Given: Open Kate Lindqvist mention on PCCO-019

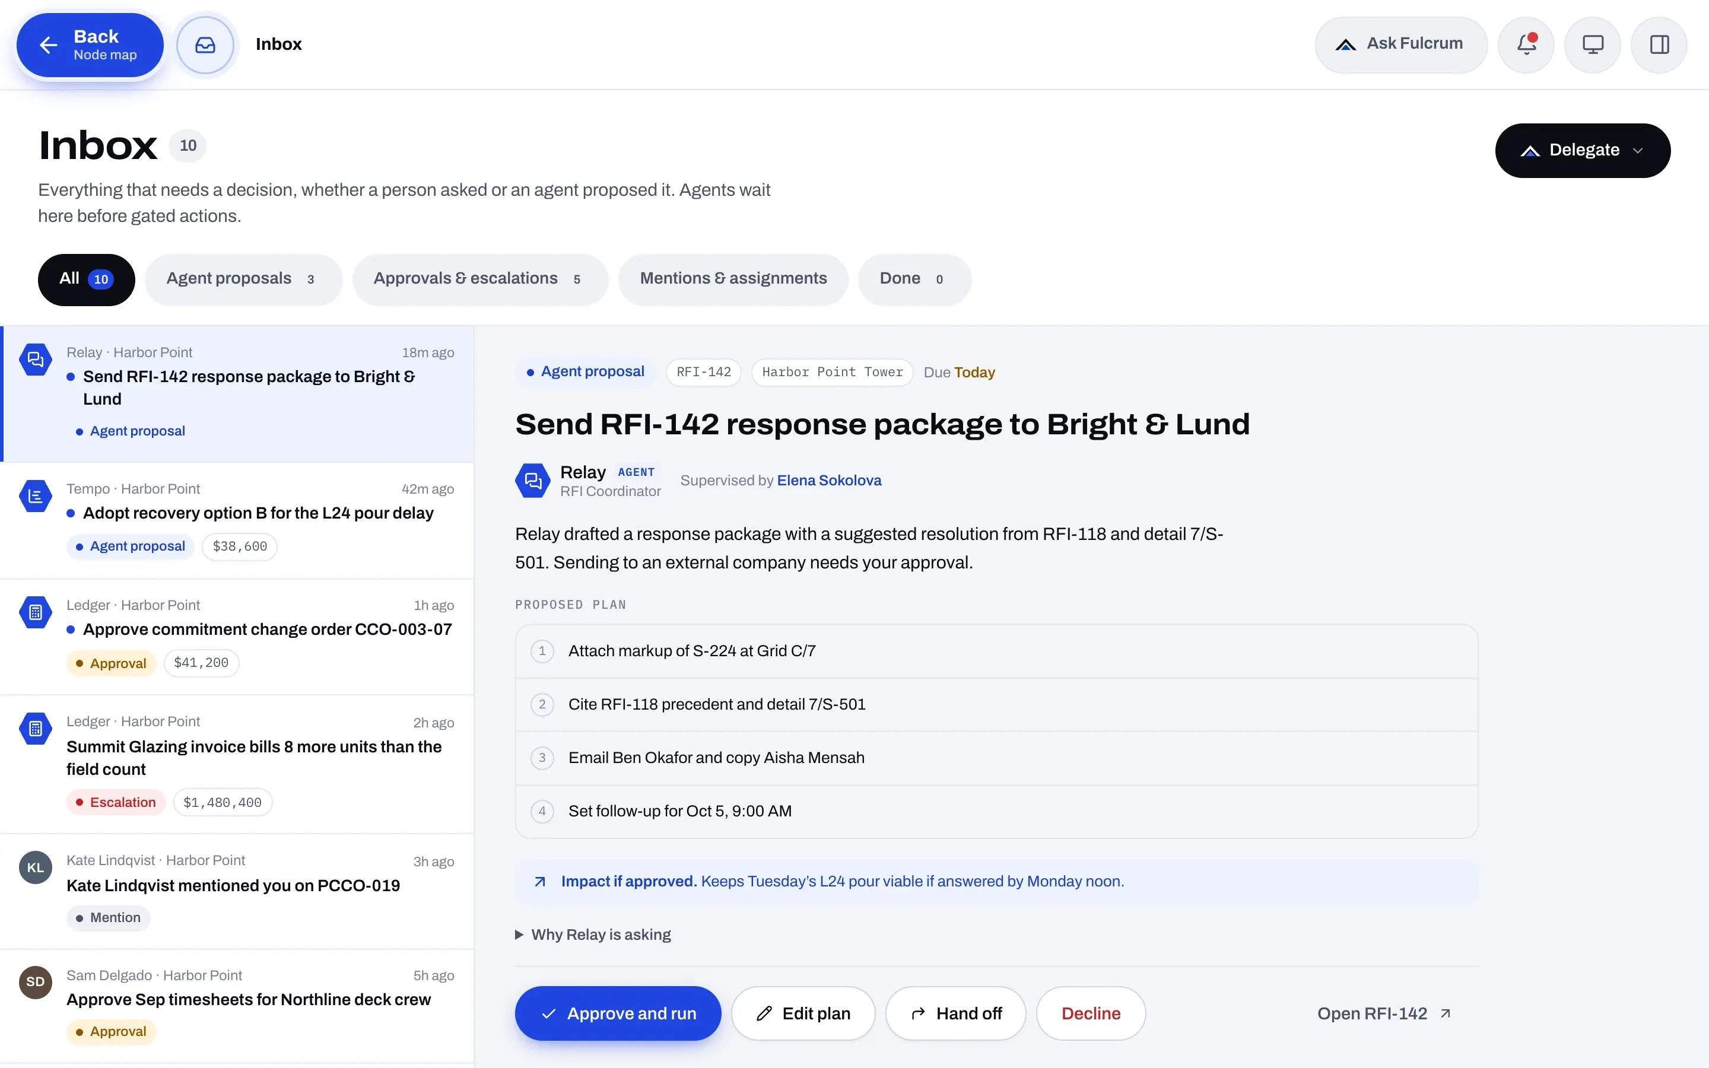Looking at the screenshot, I should (237, 891).
